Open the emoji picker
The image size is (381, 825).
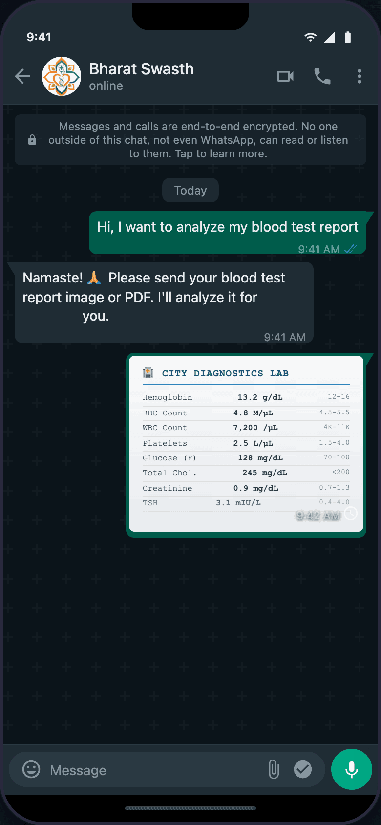(31, 769)
